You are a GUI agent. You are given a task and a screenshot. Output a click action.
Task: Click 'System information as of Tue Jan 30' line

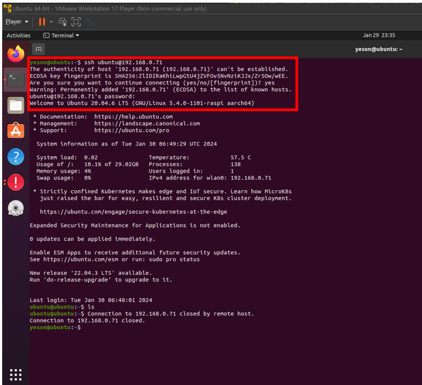click(x=127, y=144)
